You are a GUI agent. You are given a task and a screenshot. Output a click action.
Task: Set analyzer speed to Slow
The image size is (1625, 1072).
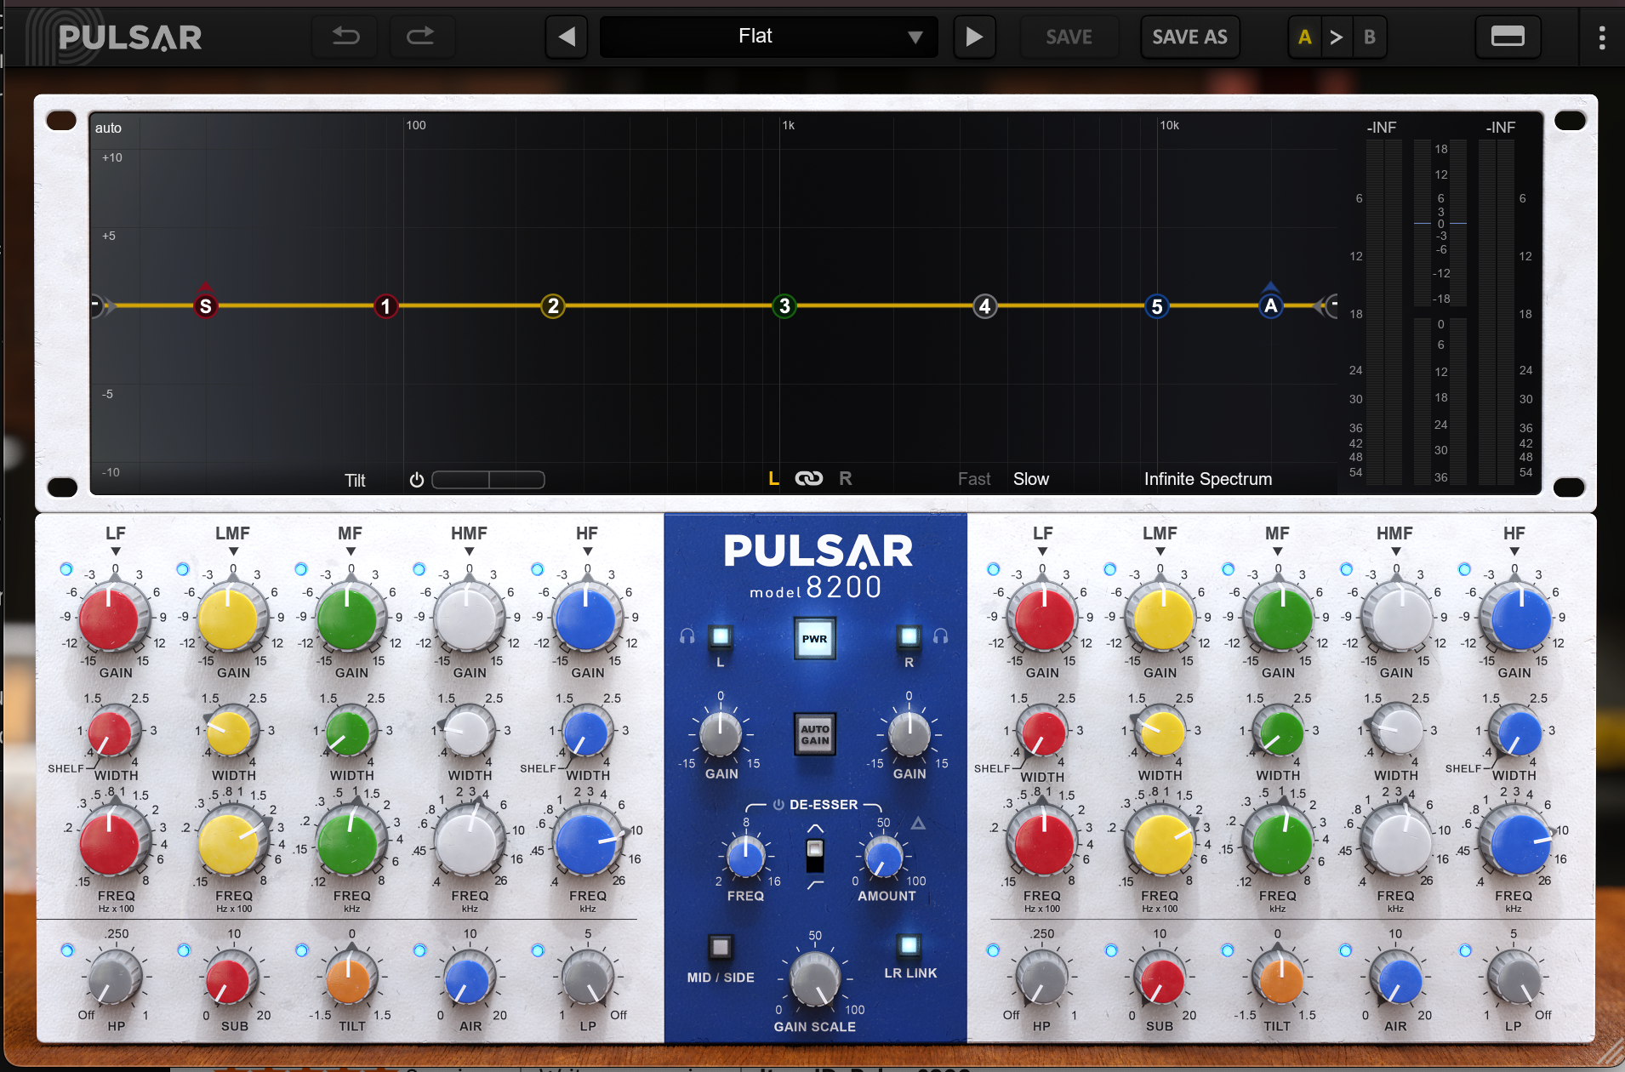coord(1030,479)
